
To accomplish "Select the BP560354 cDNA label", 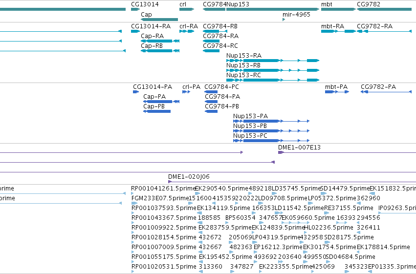I will pos(241,218).
